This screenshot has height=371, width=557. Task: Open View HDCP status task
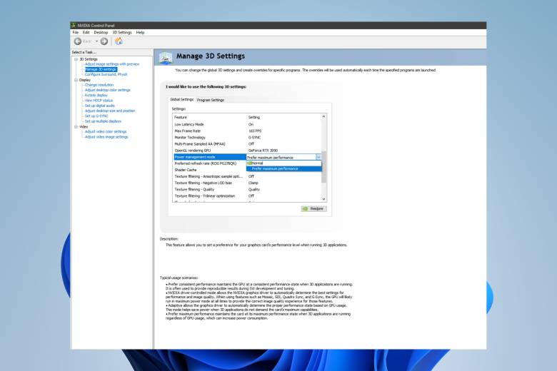coord(99,101)
